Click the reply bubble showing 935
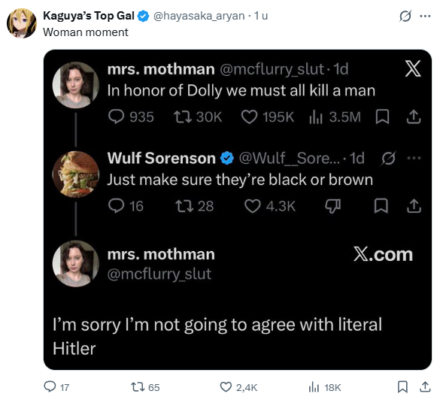 [x=131, y=117]
